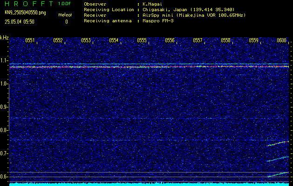Click the upper sloped Doppler trace near 0.75 kHz
The width and height of the screenshot is (293, 186).
click(x=278, y=144)
